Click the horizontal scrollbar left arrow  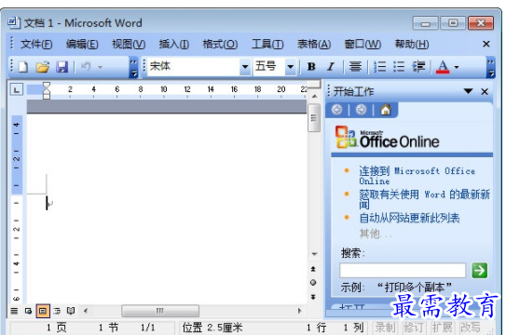click(86, 311)
